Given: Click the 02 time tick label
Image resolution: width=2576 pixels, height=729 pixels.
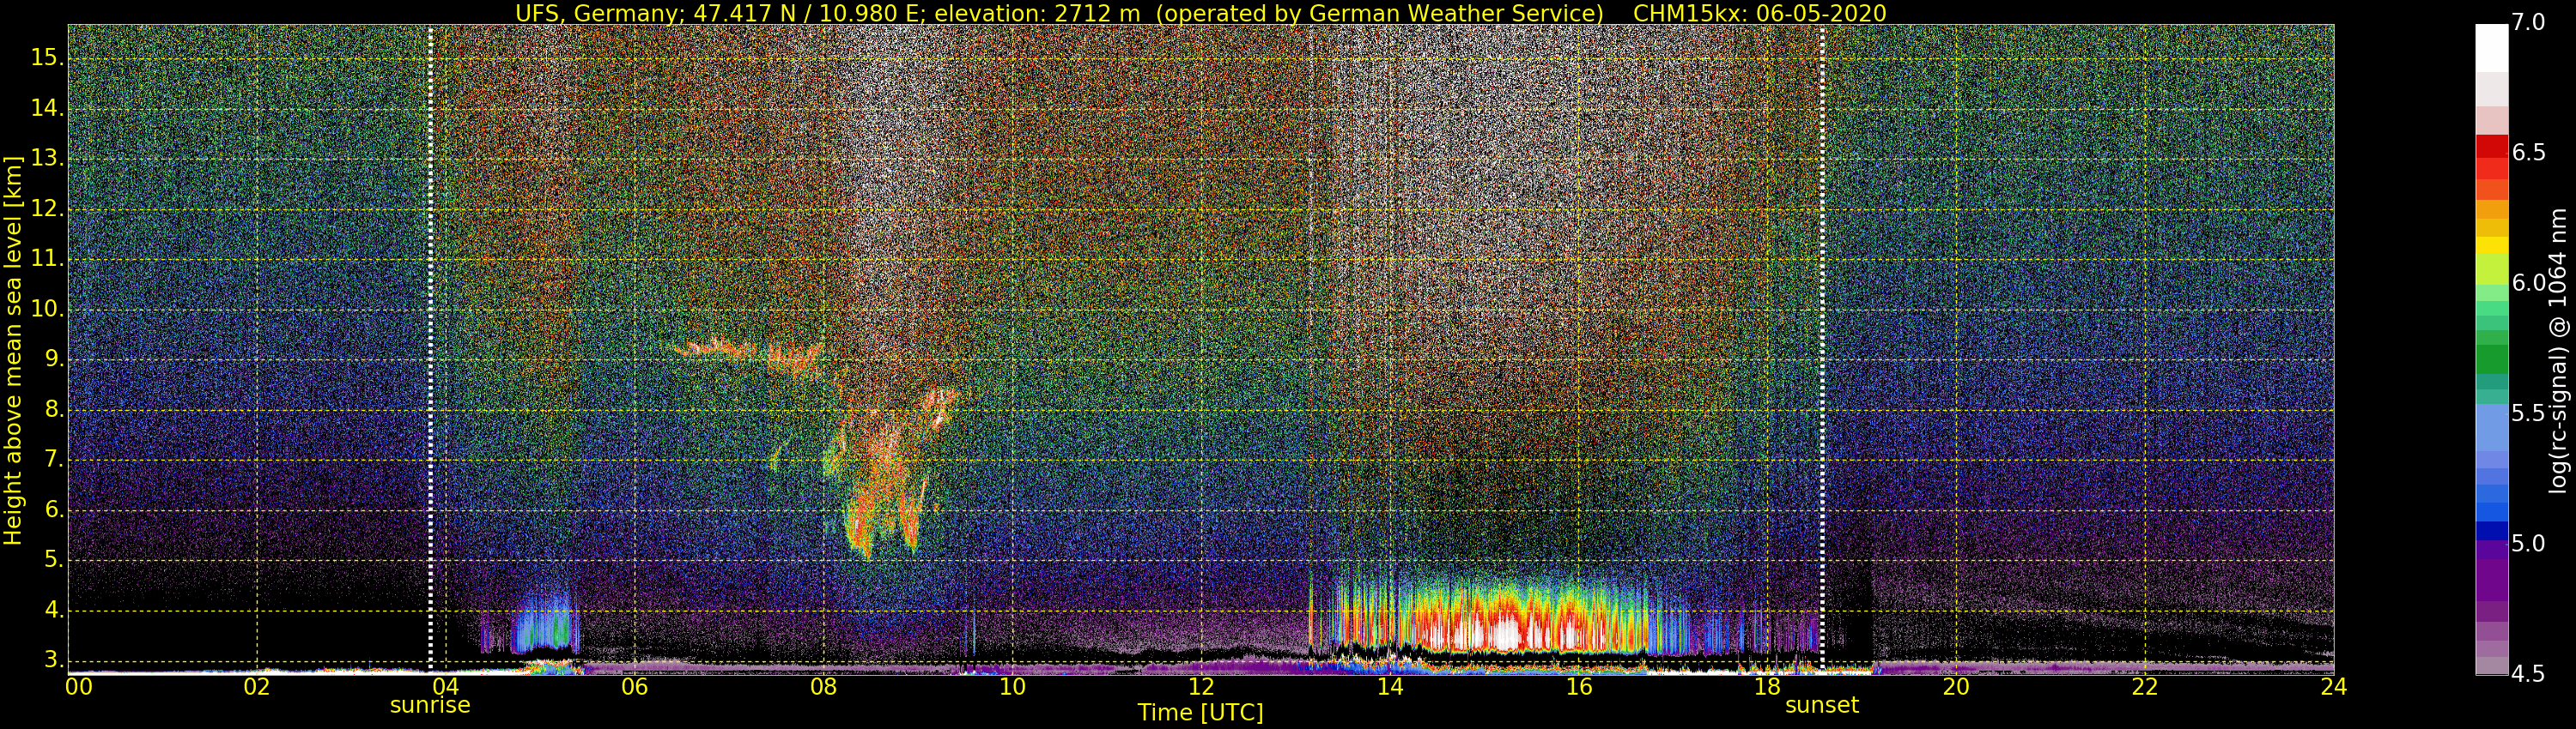Looking at the screenshot, I should coord(257,687).
